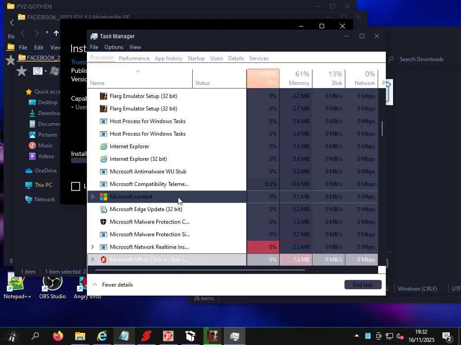Select Network in the Explorer sidebar
Viewport: 461px width, 345px height.
(x=40, y=199)
